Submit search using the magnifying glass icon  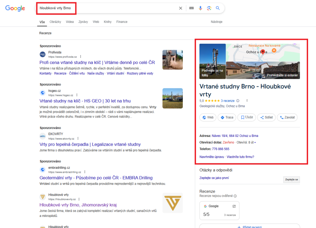(218, 8)
